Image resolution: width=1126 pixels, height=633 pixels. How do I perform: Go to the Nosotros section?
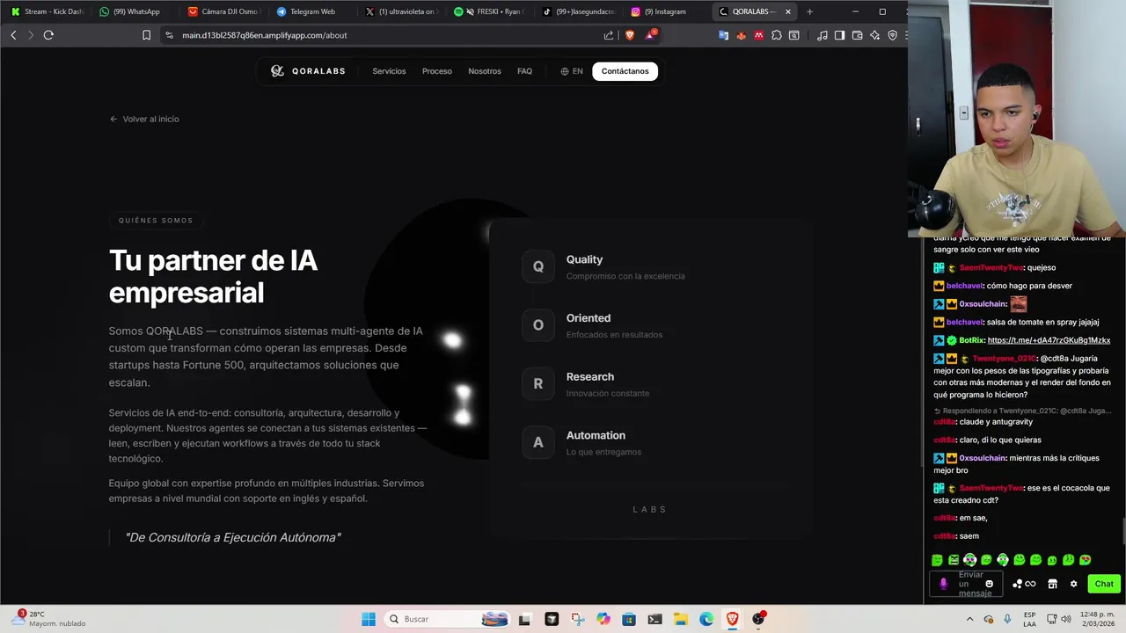point(485,71)
